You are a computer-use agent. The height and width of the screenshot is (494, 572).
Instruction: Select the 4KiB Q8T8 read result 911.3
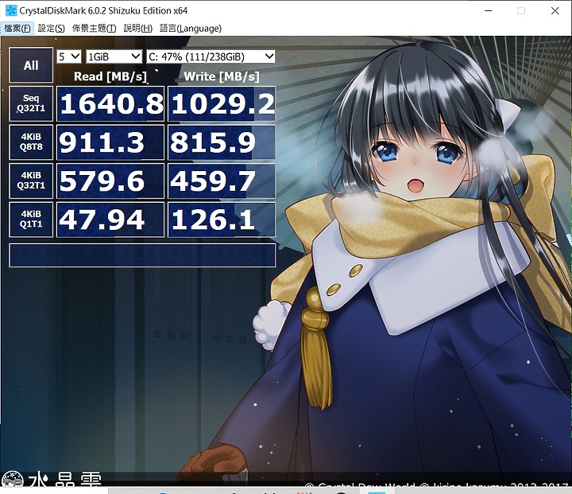click(x=110, y=142)
